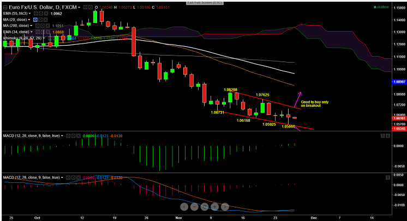Open settings gear of the lower MACD pane

coord(74,177)
